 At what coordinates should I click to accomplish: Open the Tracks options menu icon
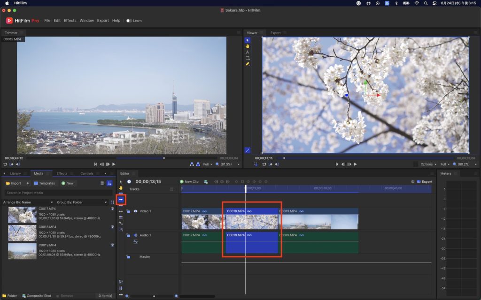click(x=172, y=189)
